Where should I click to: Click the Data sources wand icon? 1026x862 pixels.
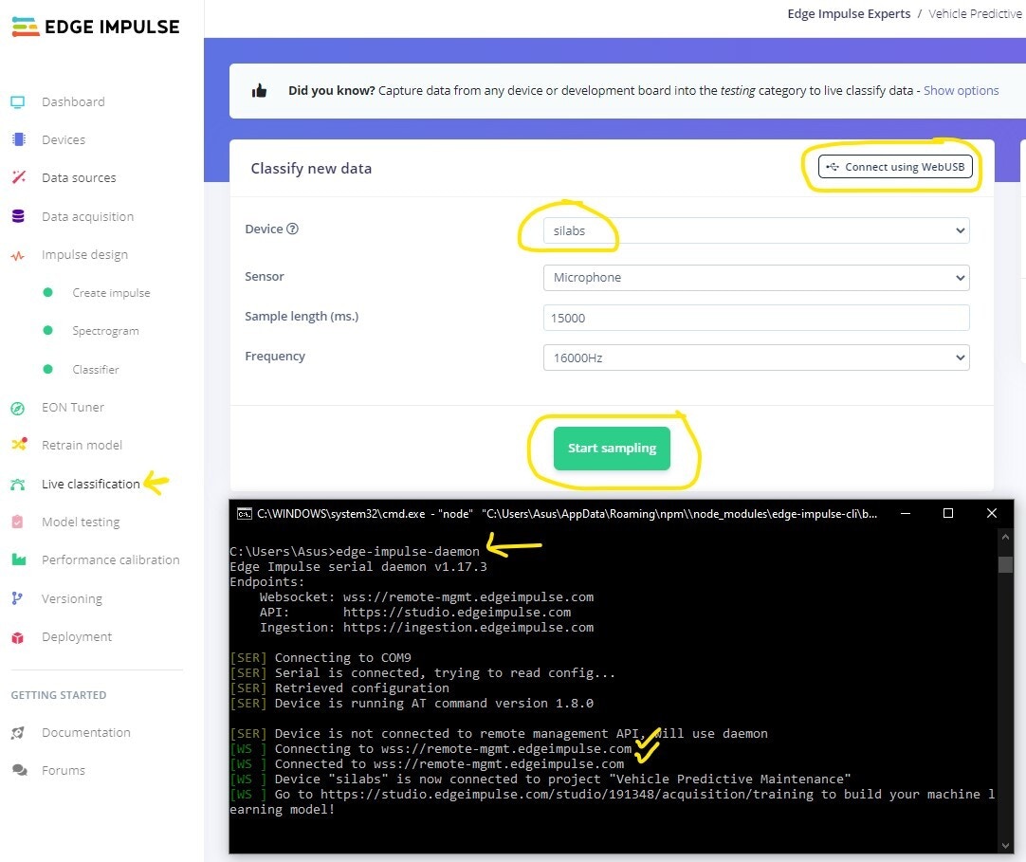coord(18,177)
